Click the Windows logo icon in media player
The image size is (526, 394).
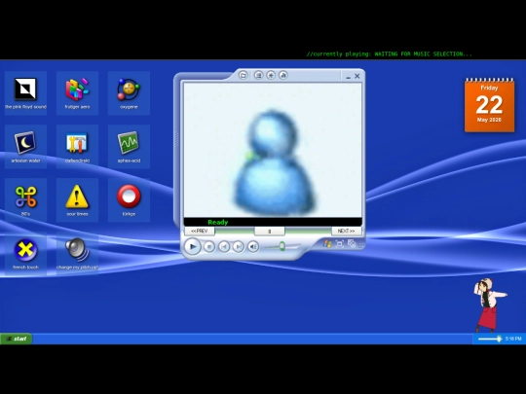pyautogui.click(x=327, y=243)
